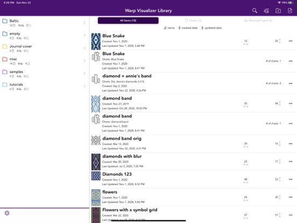
Task: Open the Journal cover folder
Action: 45,48
